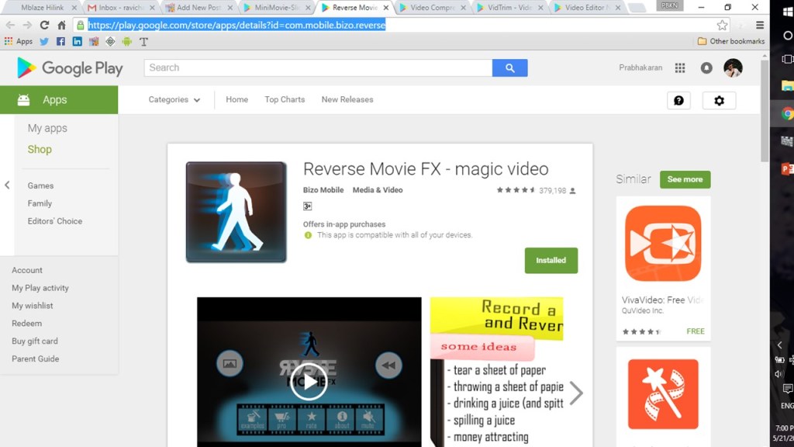Open the settings gear button
Image resolution: width=794 pixels, height=447 pixels.
tap(719, 100)
